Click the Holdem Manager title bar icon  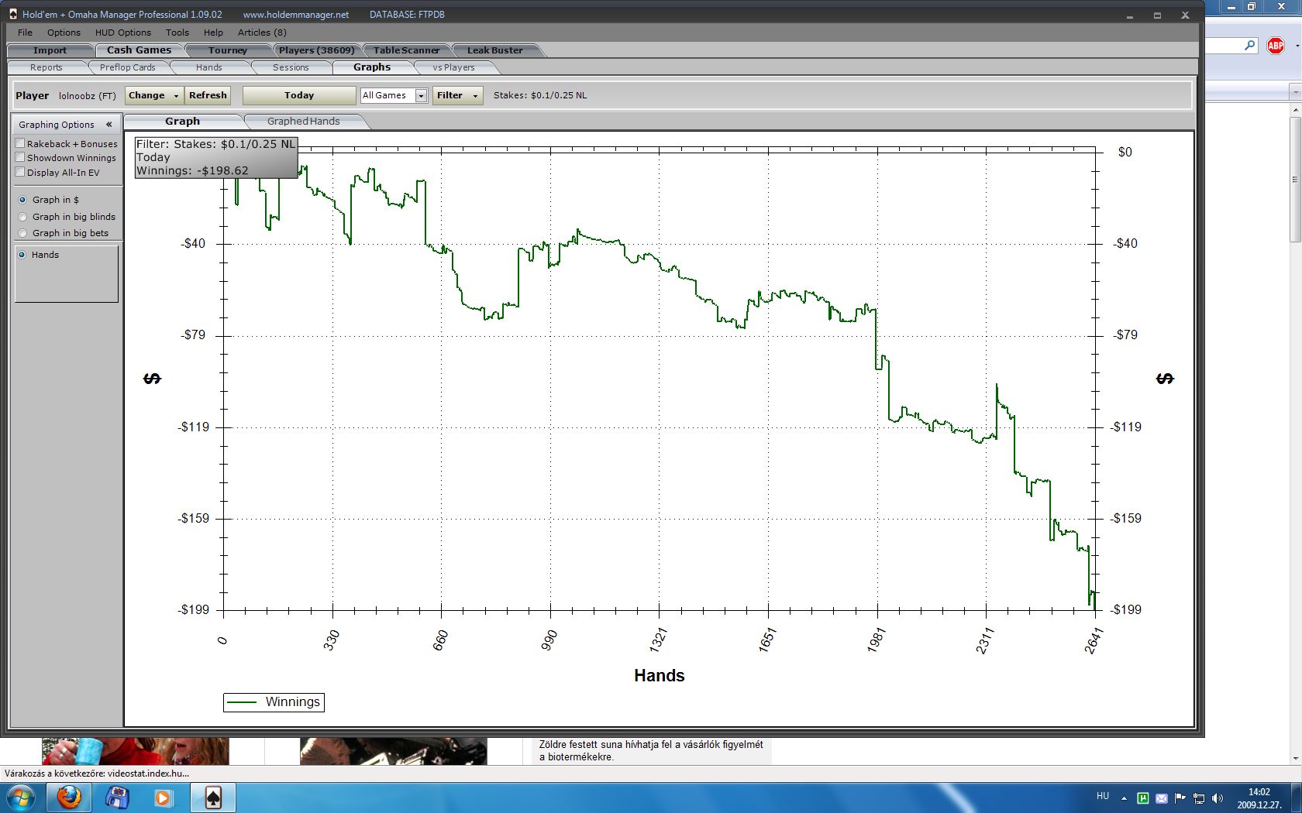click(x=13, y=14)
